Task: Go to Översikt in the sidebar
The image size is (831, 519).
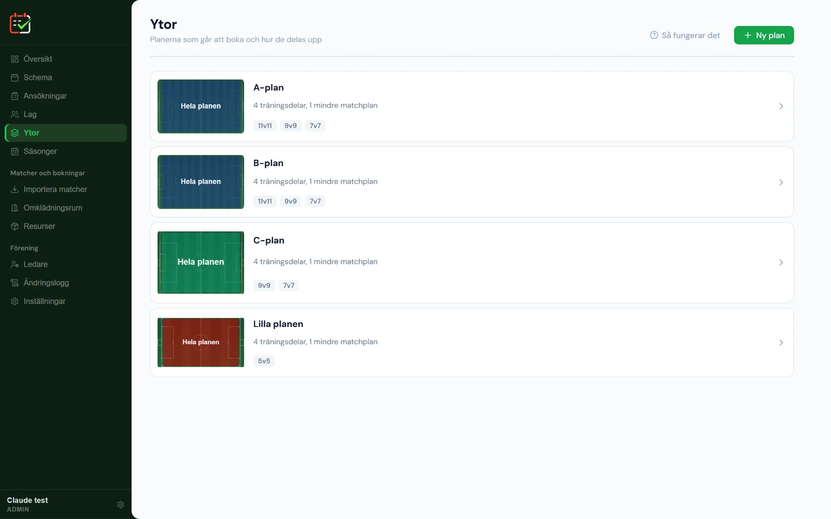Action: click(66, 59)
